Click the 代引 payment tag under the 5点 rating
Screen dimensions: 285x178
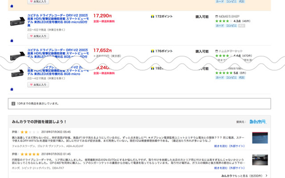pos(241,78)
